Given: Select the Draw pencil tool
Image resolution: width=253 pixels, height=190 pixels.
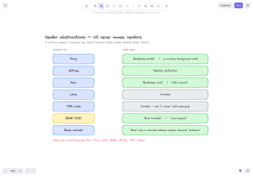Looking at the screenshot, I should click(x=139, y=6).
